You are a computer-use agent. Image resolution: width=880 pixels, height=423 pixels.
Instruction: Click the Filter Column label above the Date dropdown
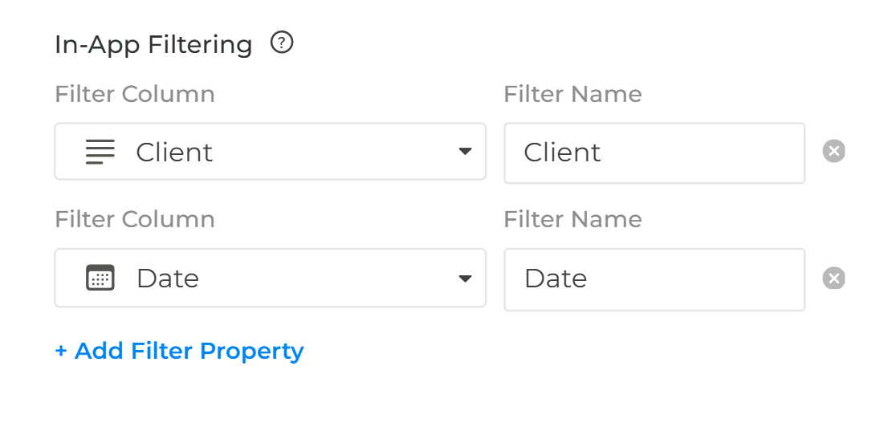coord(135,219)
